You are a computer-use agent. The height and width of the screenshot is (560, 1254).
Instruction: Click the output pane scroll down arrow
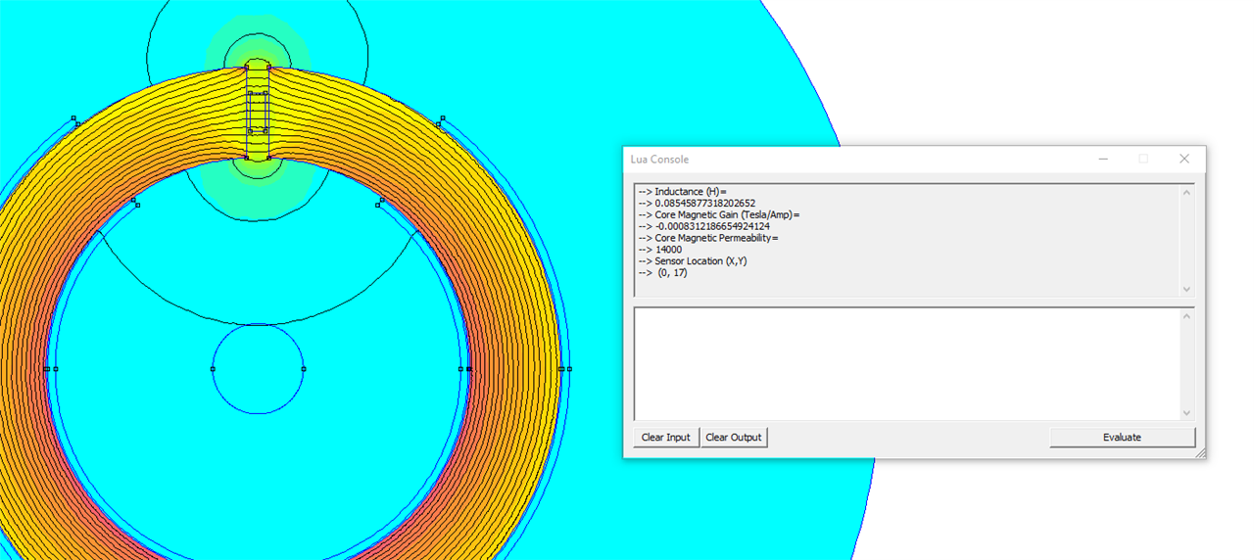(x=1187, y=289)
